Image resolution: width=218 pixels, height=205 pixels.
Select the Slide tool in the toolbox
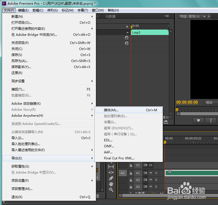pyautogui.click(x=111, y=172)
